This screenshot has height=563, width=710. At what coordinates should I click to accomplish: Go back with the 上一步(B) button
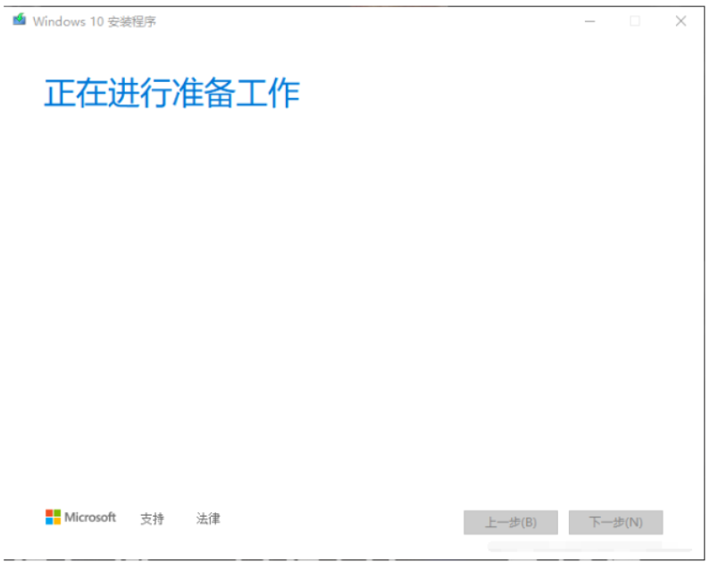point(510,522)
